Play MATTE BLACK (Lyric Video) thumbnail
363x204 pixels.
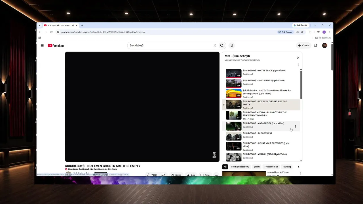pos(234,73)
